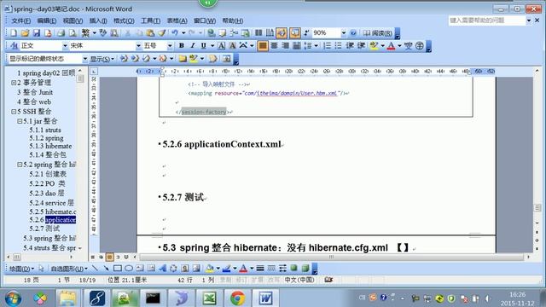
Task: Select the Rectangle drawing tool
Action: (x=118, y=269)
